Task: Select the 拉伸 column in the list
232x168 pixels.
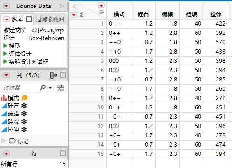Action: [x=14, y=130]
